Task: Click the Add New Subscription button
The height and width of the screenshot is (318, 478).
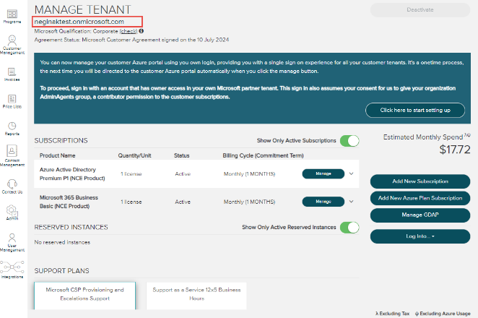Action: click(419, 181)
